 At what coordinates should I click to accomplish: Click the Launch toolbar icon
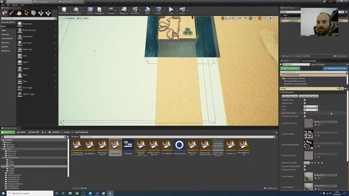(x=182, y=10)
